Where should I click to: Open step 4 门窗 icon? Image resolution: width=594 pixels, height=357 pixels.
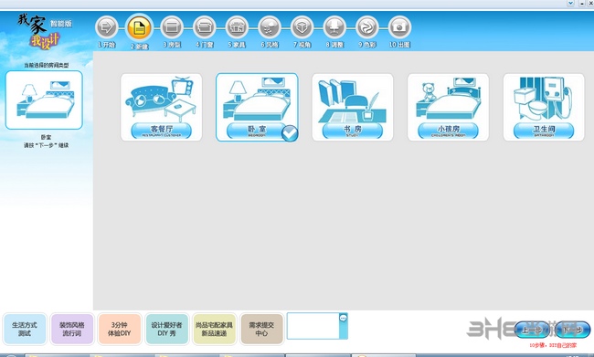click(205, 27)
